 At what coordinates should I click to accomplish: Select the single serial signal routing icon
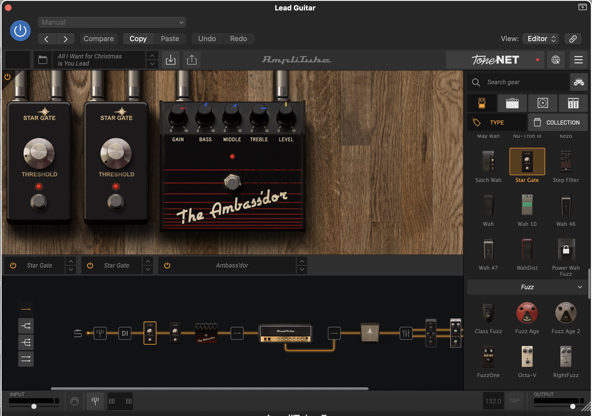pyautogui.click(x=26, y=309)
